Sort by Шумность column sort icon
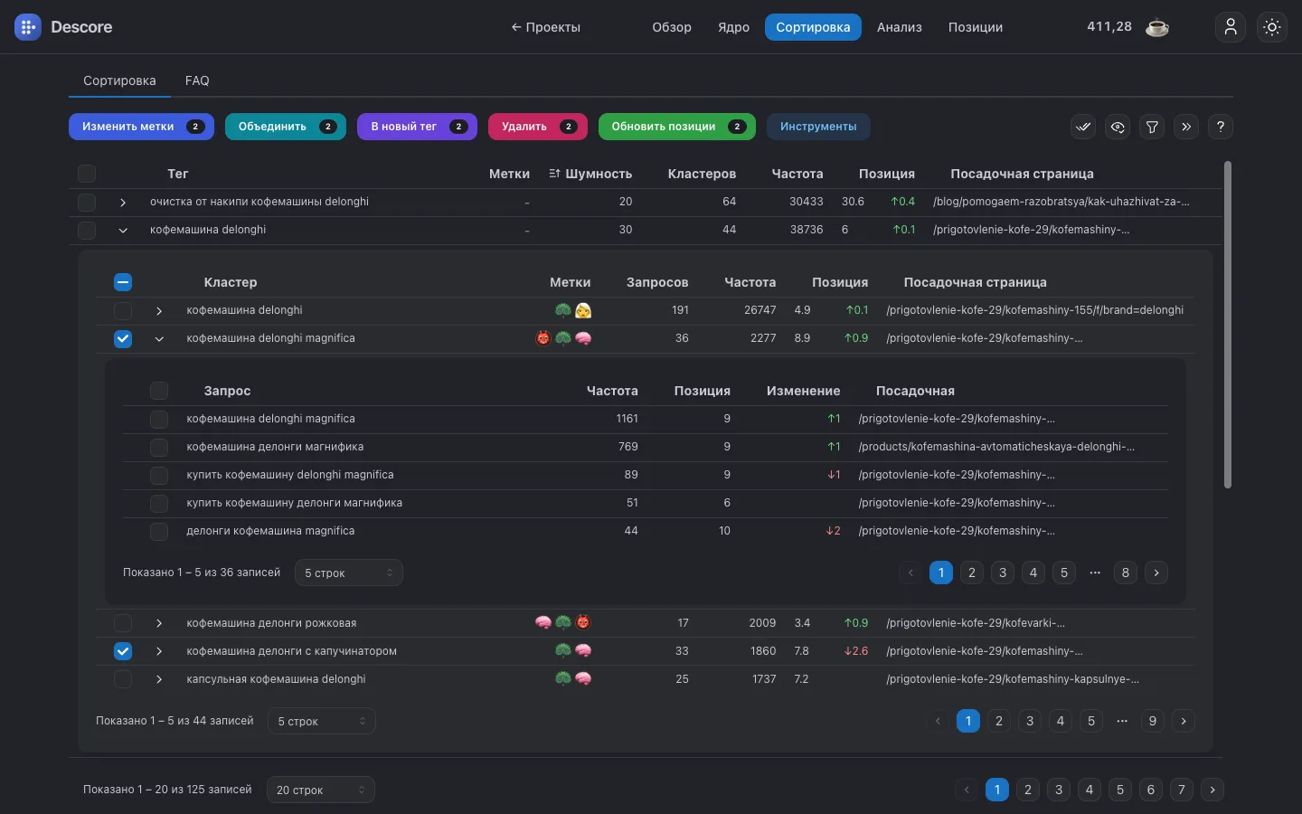Screen dimensions: 1302x814 coord(554,174)
